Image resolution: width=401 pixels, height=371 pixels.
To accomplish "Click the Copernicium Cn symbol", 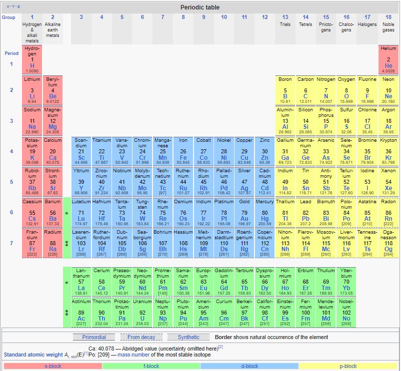I will point(264,249).
